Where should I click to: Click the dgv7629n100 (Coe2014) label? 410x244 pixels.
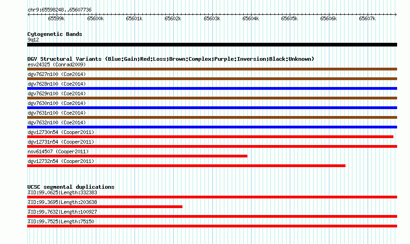(57, 93)
